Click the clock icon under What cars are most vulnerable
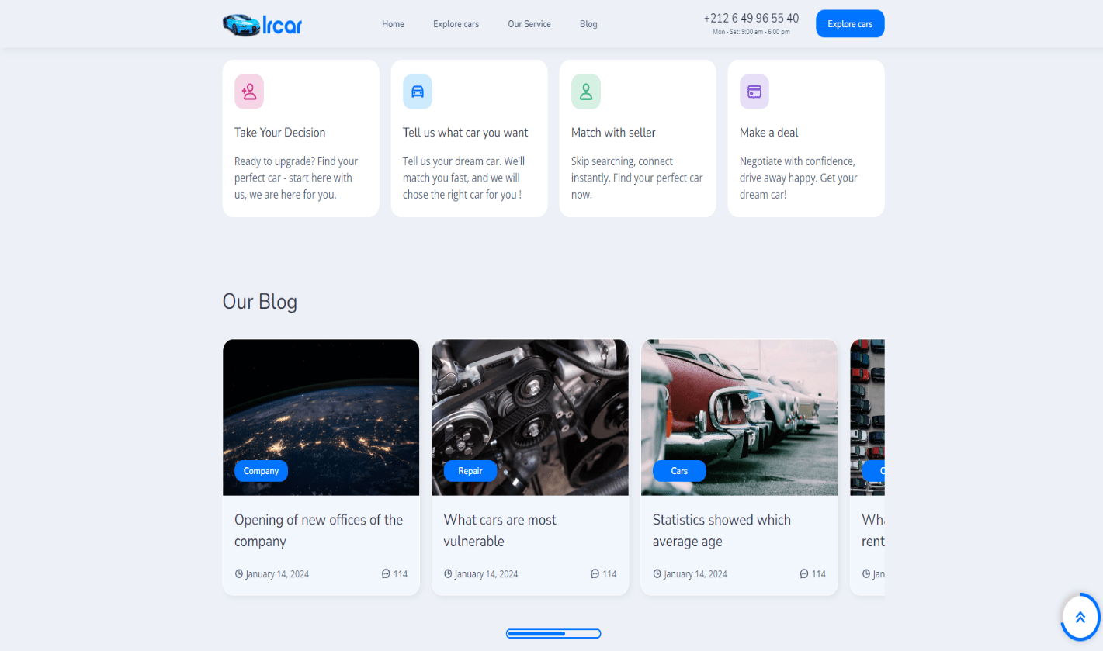 [x=448, y=574]
